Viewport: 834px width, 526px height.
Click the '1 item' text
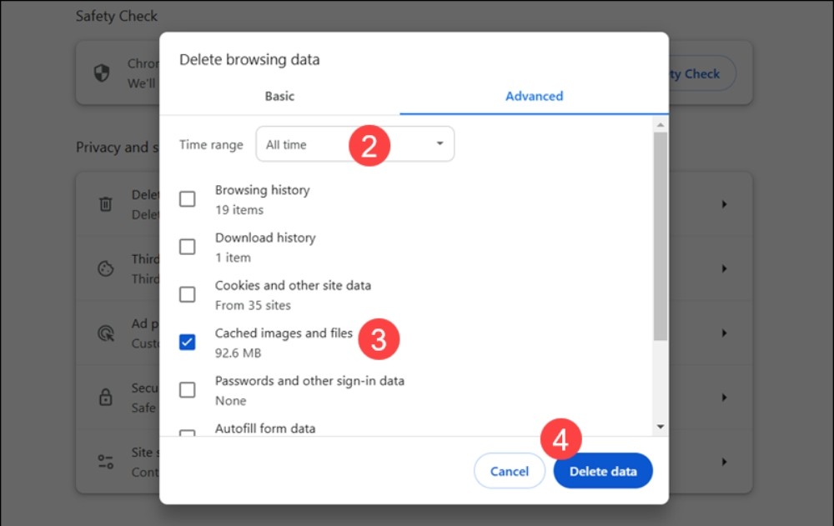(233, 258)
